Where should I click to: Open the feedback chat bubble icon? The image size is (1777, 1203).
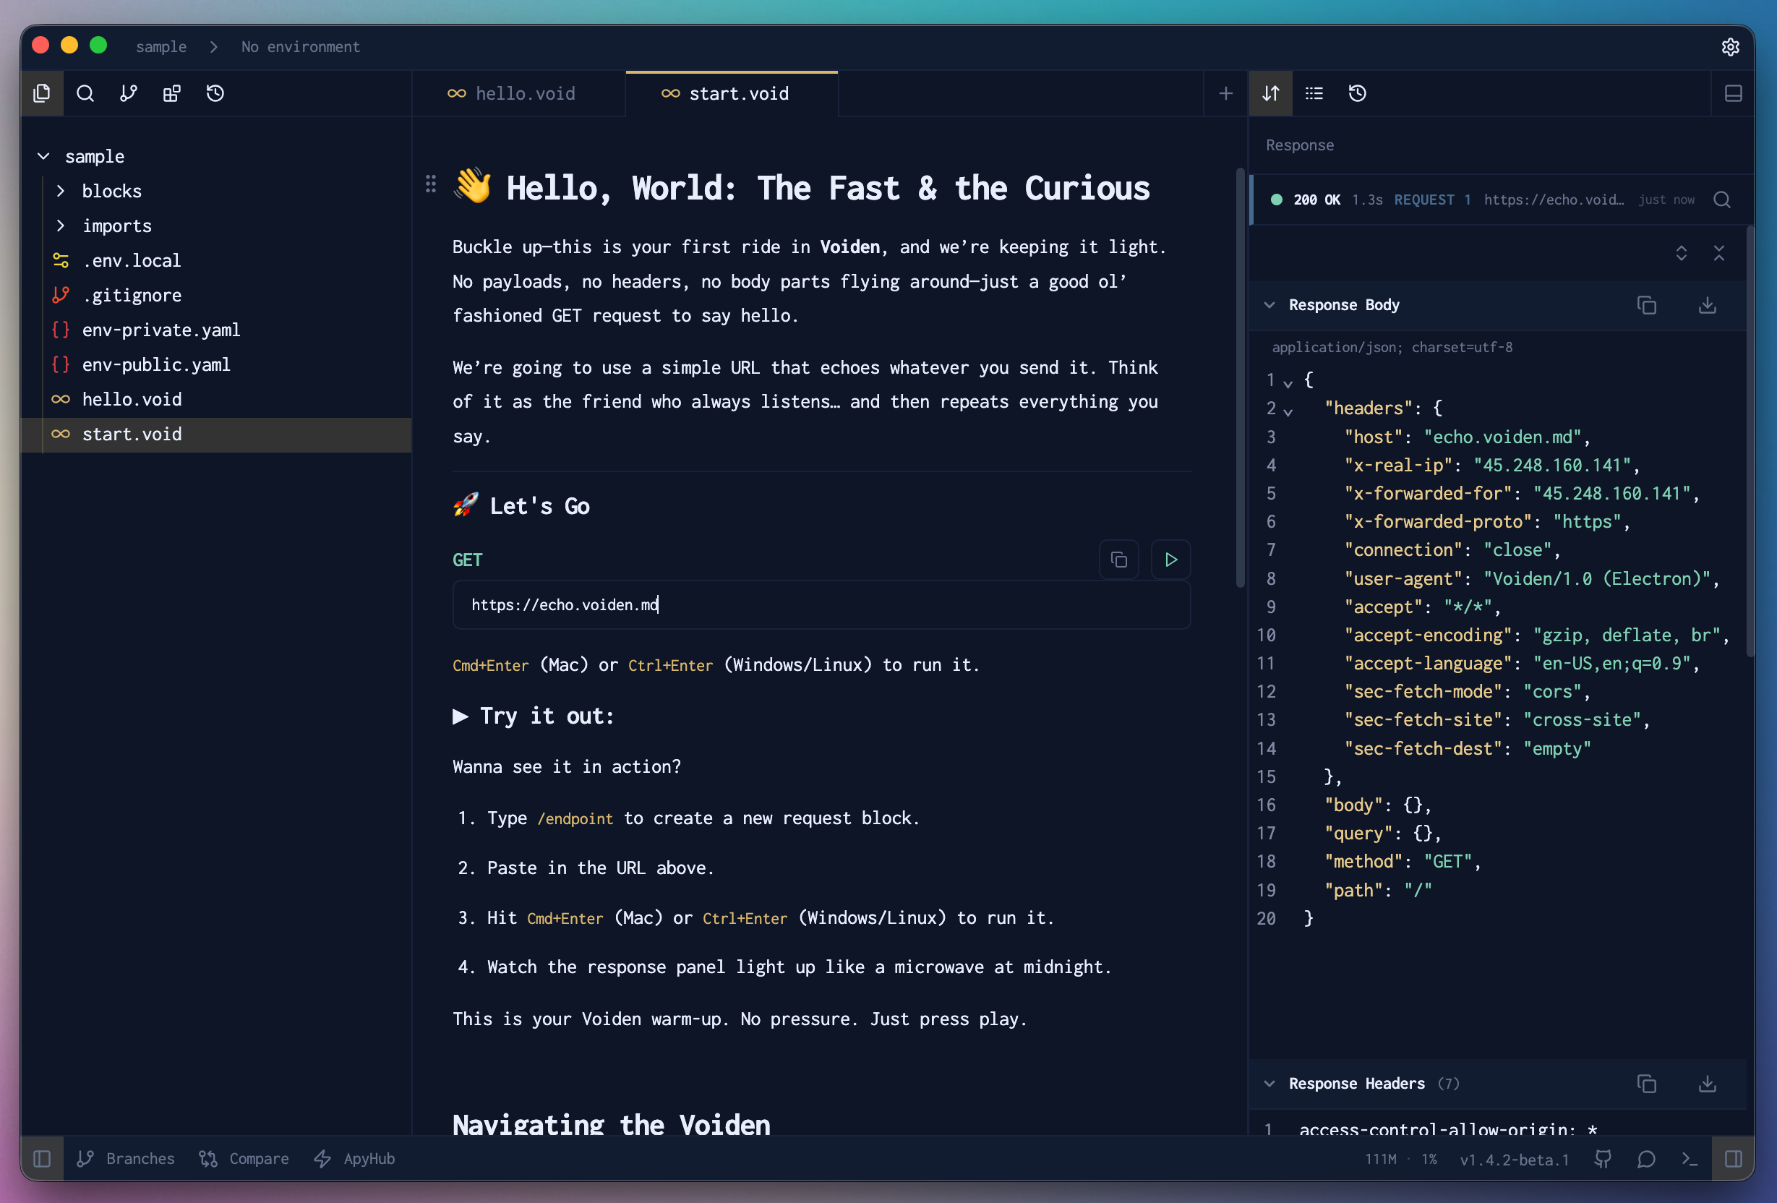(x=1646, y=1159)
